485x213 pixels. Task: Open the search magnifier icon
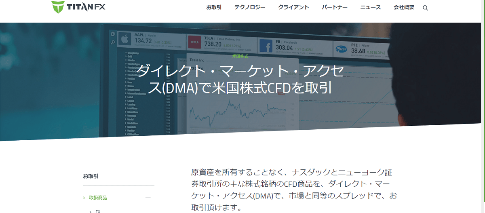[x=425, y=8]
